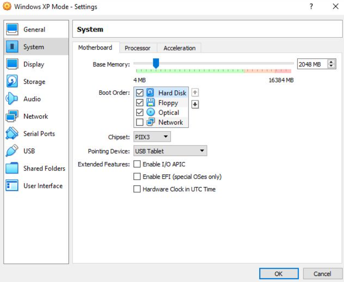Screen dimensions: 344x282
Task: Click OK to save settings
Action: [279, 274]
